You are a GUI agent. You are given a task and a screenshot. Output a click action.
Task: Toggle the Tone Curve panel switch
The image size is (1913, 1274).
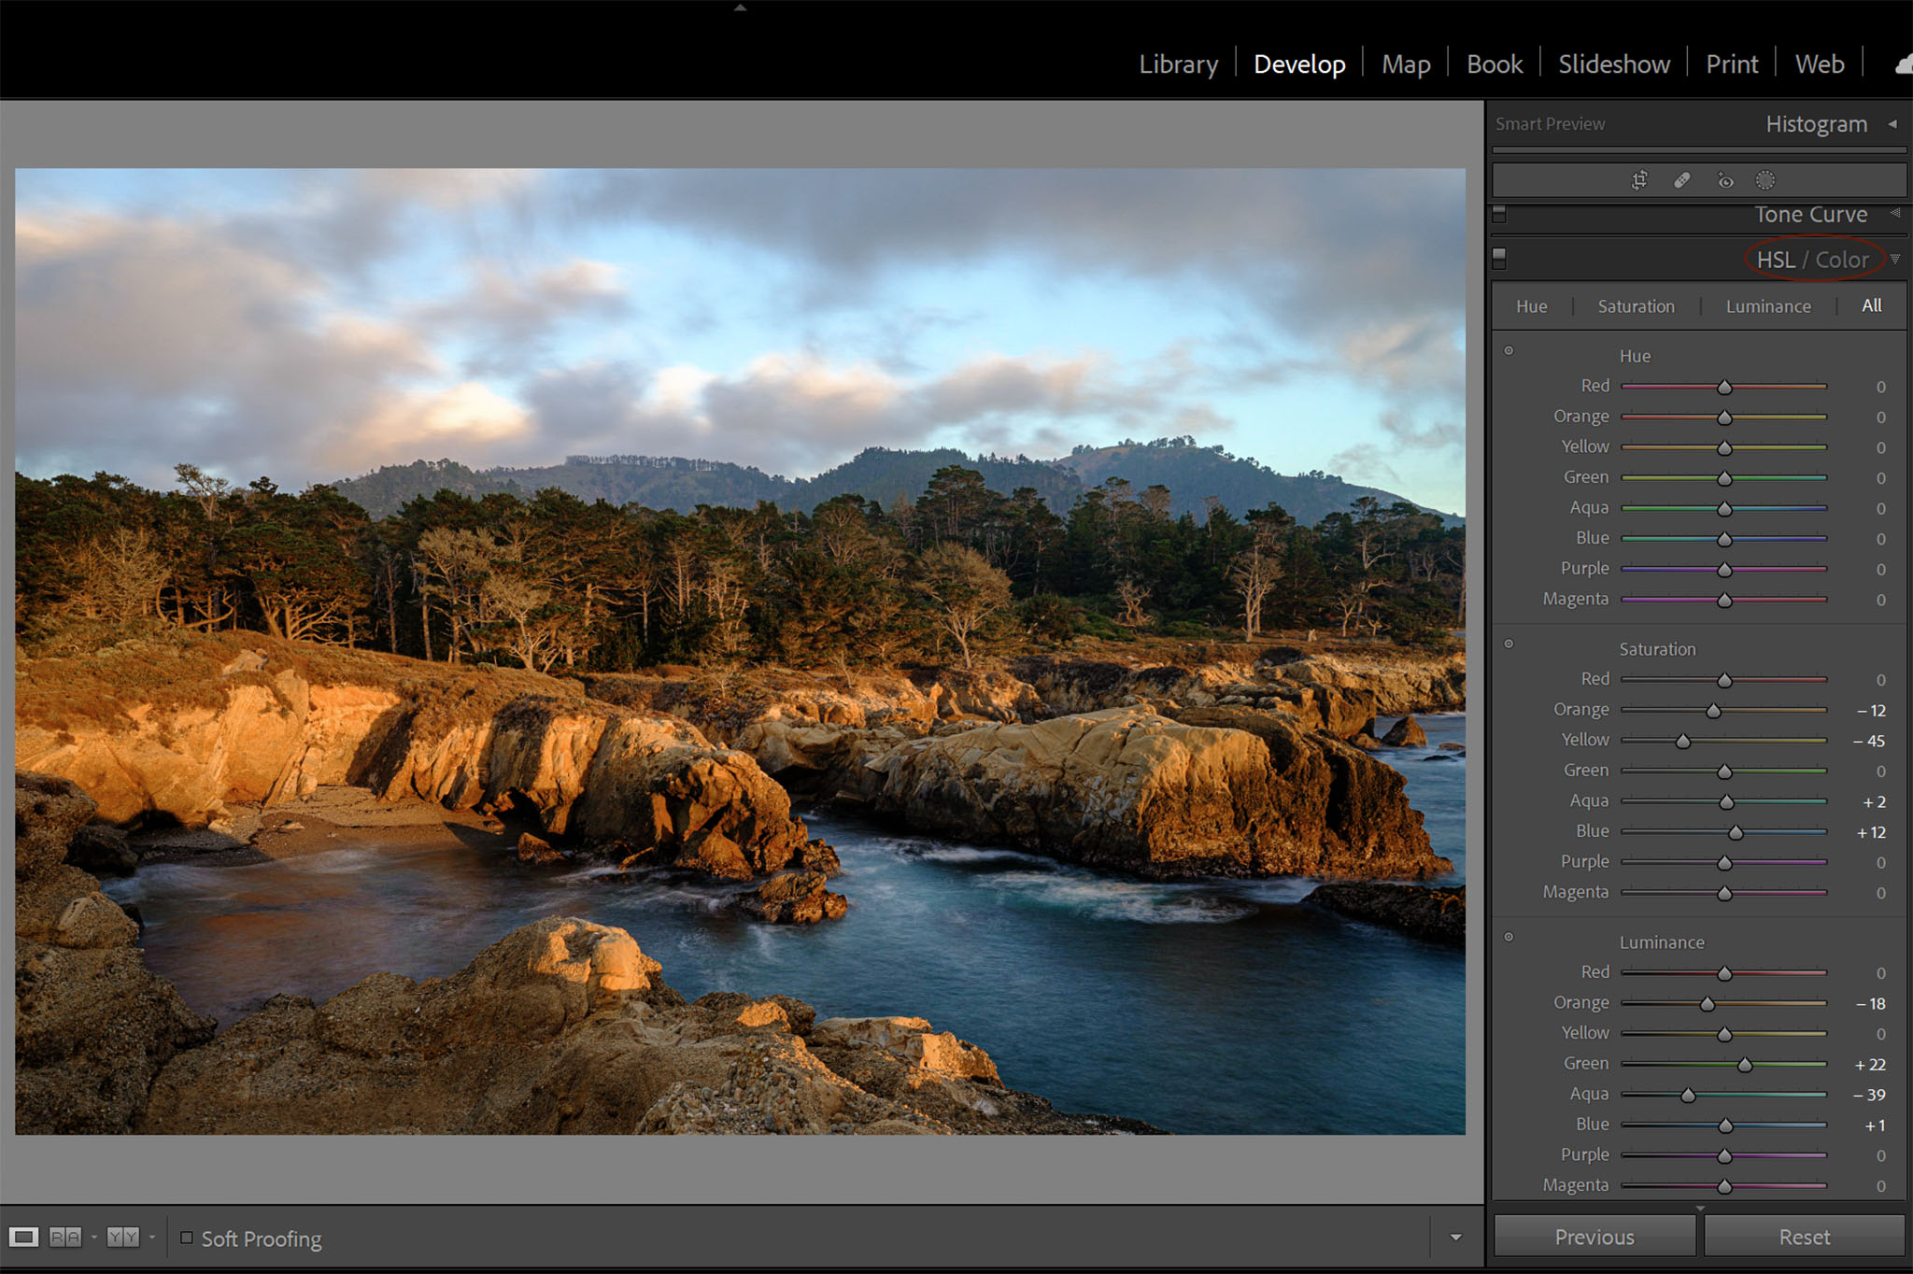pyautogui.click(x=1499, y=214)
